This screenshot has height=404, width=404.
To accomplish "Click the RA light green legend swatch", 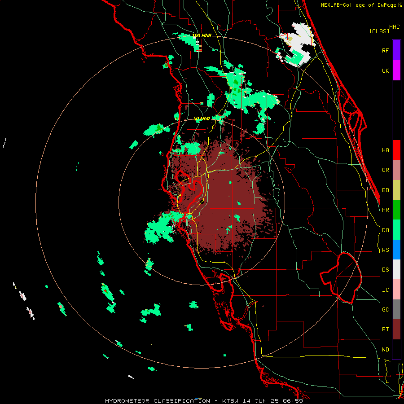I will click(x=396, y=230).
